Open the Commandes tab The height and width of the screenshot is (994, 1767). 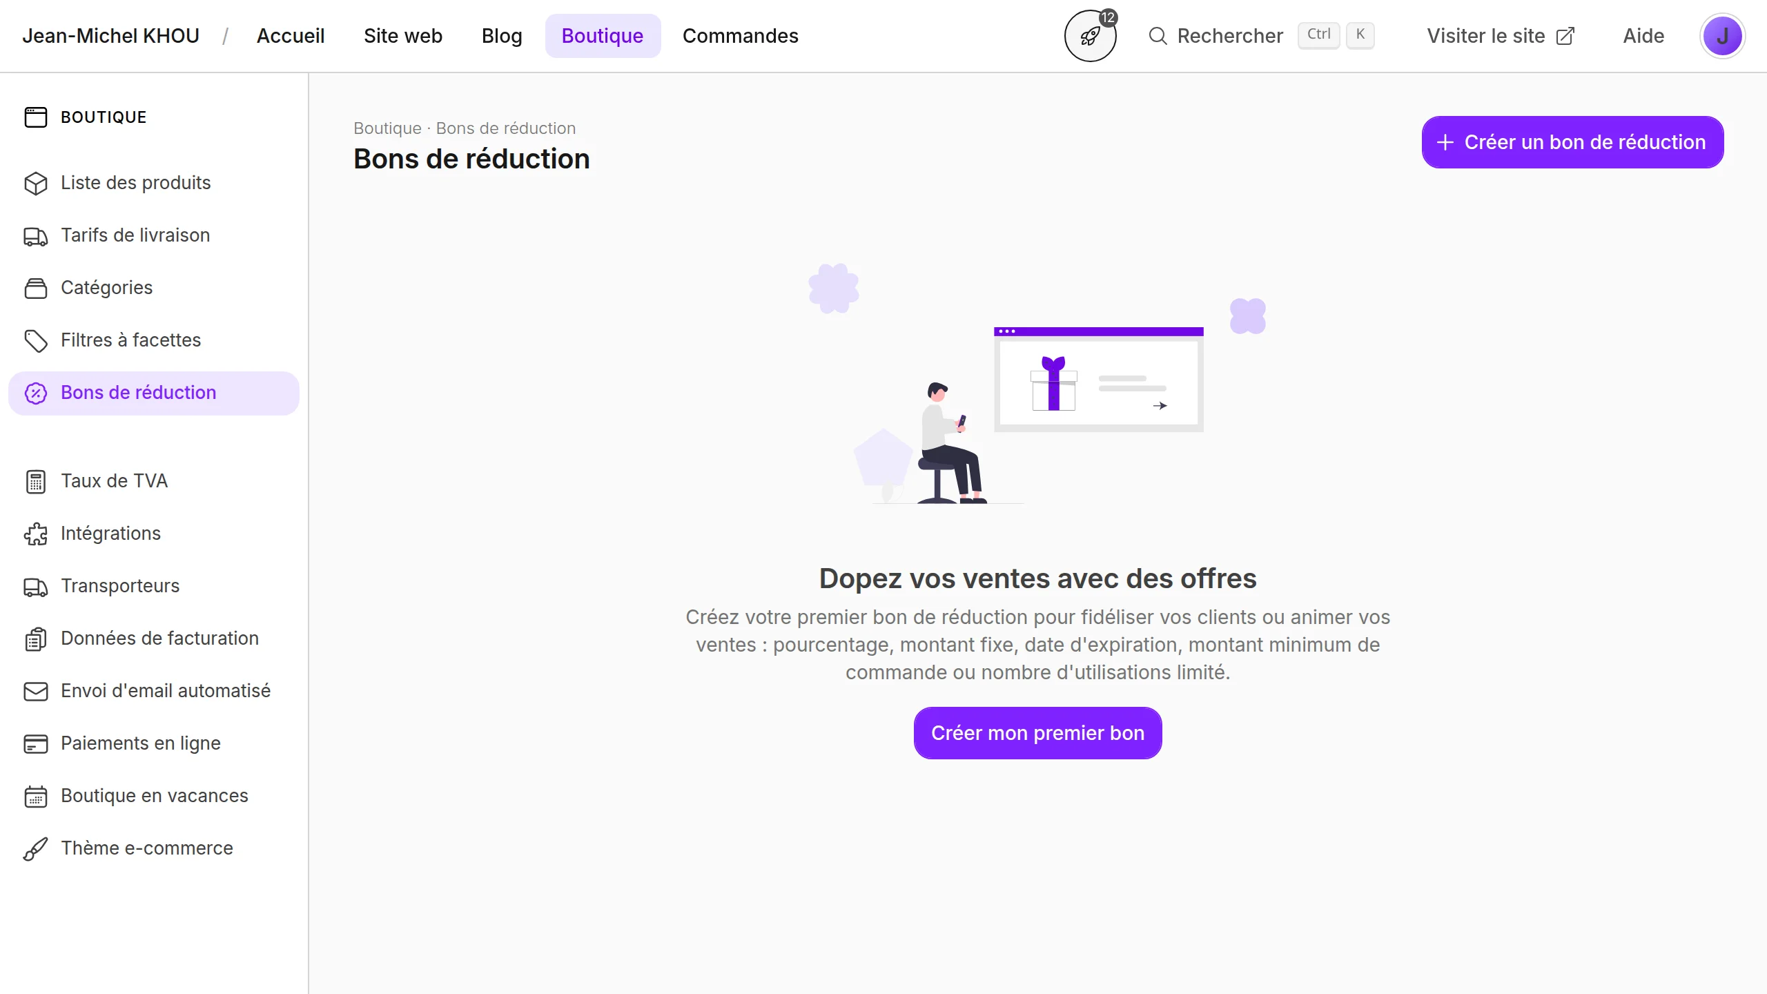[740, 36]
